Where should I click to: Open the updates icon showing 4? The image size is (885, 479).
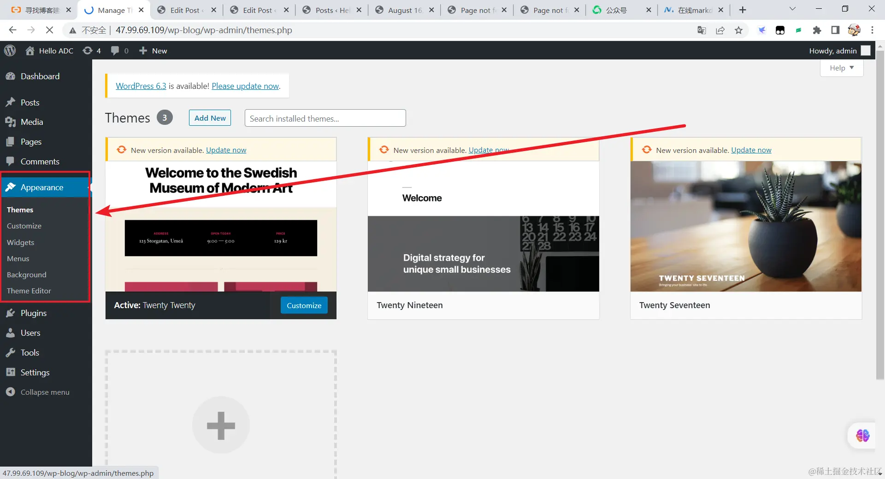[x=91, y=51]
